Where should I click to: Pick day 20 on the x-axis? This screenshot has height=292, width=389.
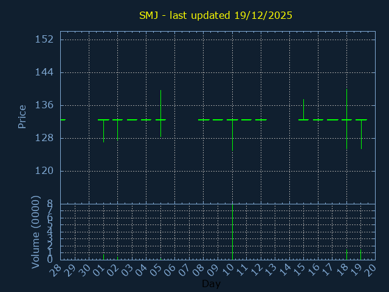[371, 271]
